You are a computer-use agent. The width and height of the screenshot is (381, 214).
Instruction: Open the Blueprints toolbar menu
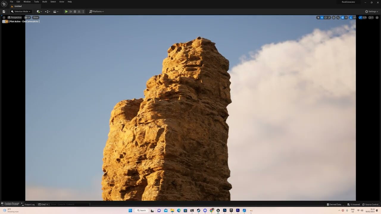(47, 11)
